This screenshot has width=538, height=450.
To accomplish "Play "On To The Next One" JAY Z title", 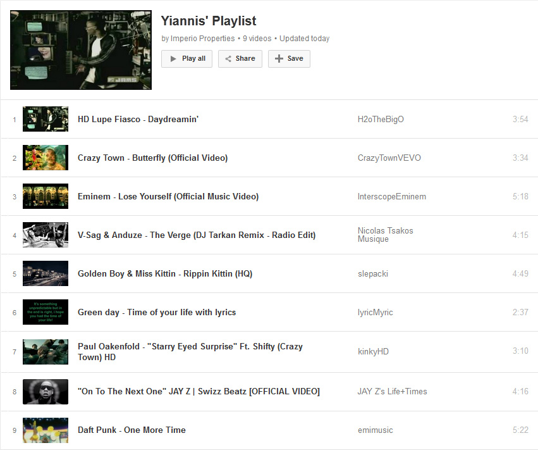I will (199, 392).
